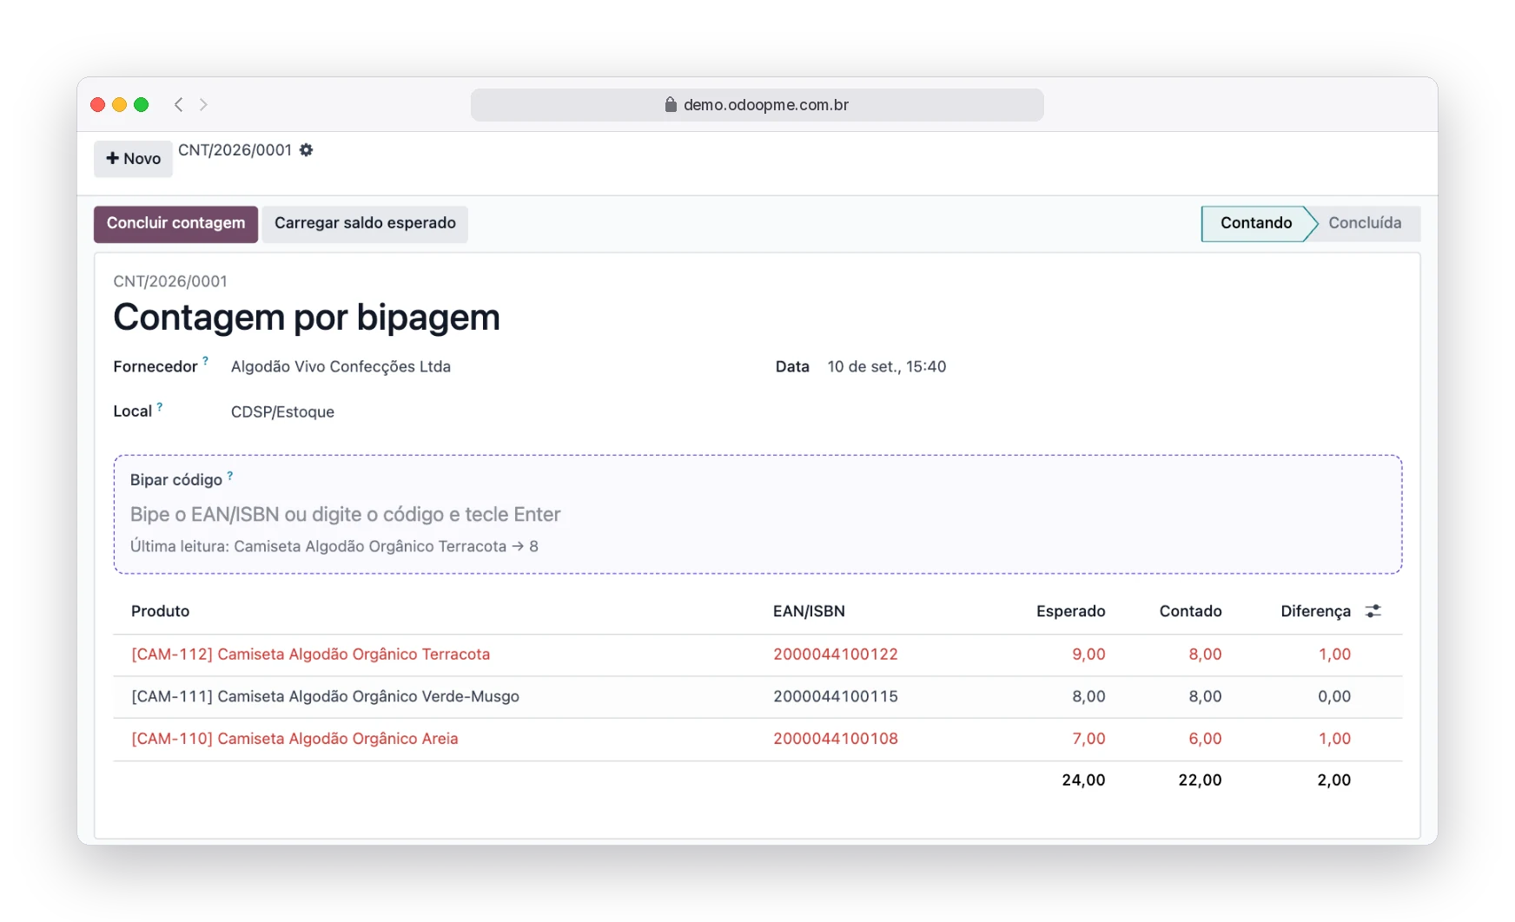Image resolution: width=1515 pixels, height=922 pixels.
Task: Click EAN 2000044100115
Action: click(835, 696)
